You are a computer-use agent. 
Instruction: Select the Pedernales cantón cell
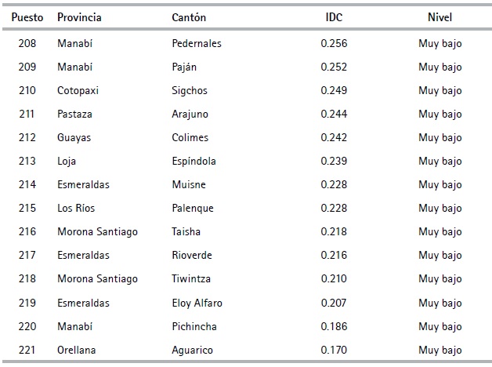197,43
